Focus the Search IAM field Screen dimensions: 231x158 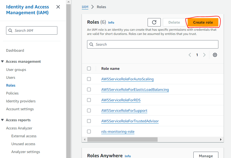point(32,30)
